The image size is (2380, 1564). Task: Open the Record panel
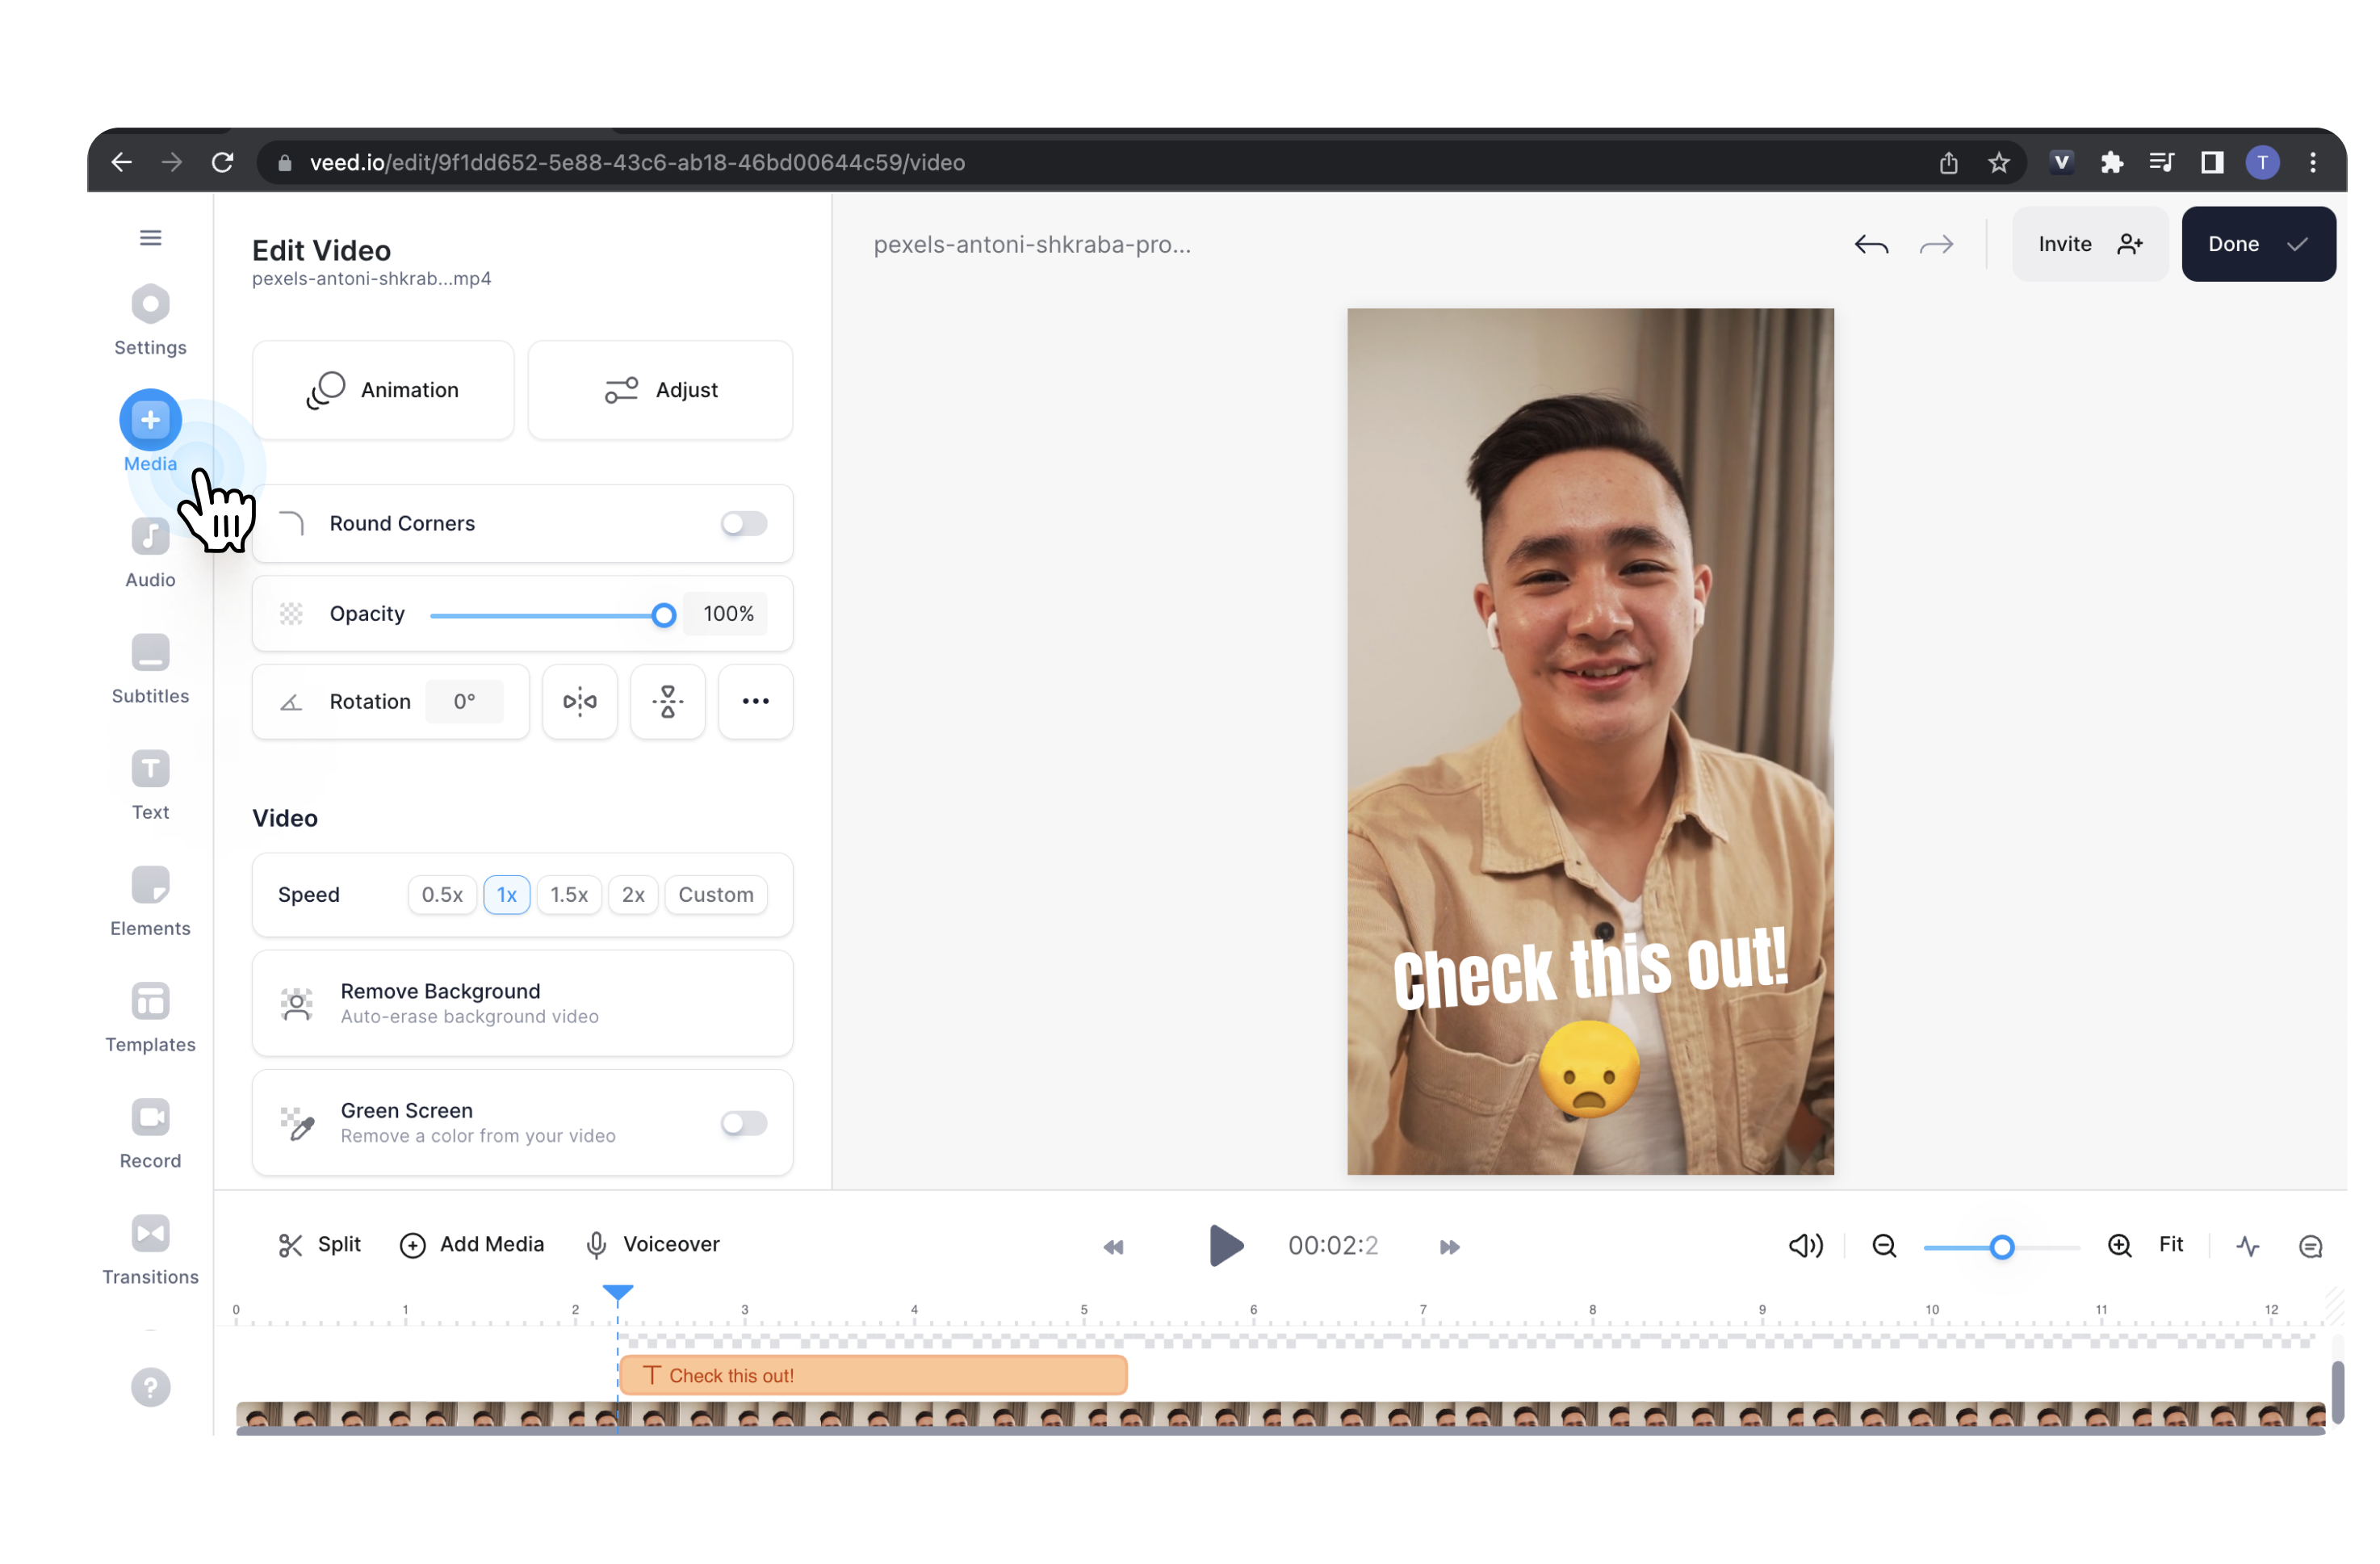150,1134
